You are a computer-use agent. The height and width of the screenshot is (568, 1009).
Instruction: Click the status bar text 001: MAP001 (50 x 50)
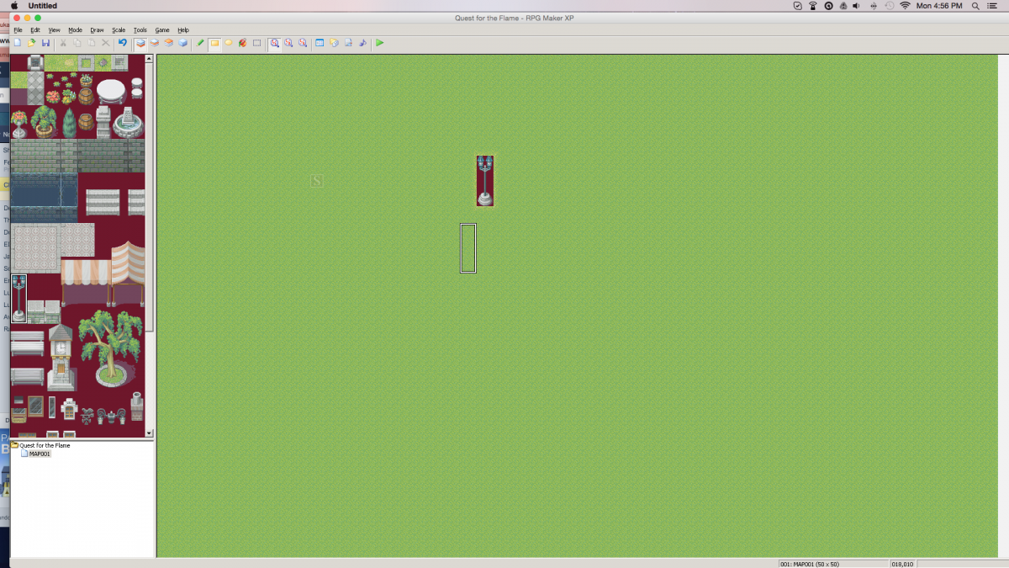point(811,564)
